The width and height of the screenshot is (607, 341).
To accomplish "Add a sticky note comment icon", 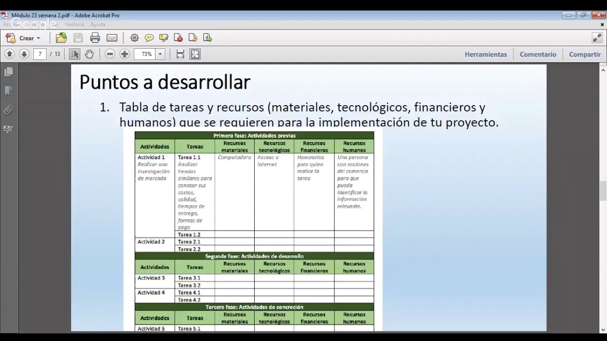I will [x=149, y=38].
